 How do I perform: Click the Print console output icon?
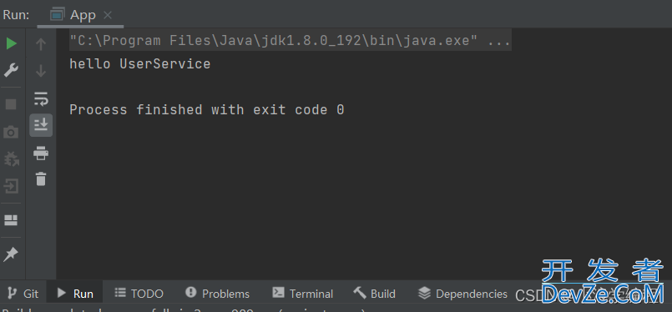coord(41,153)
